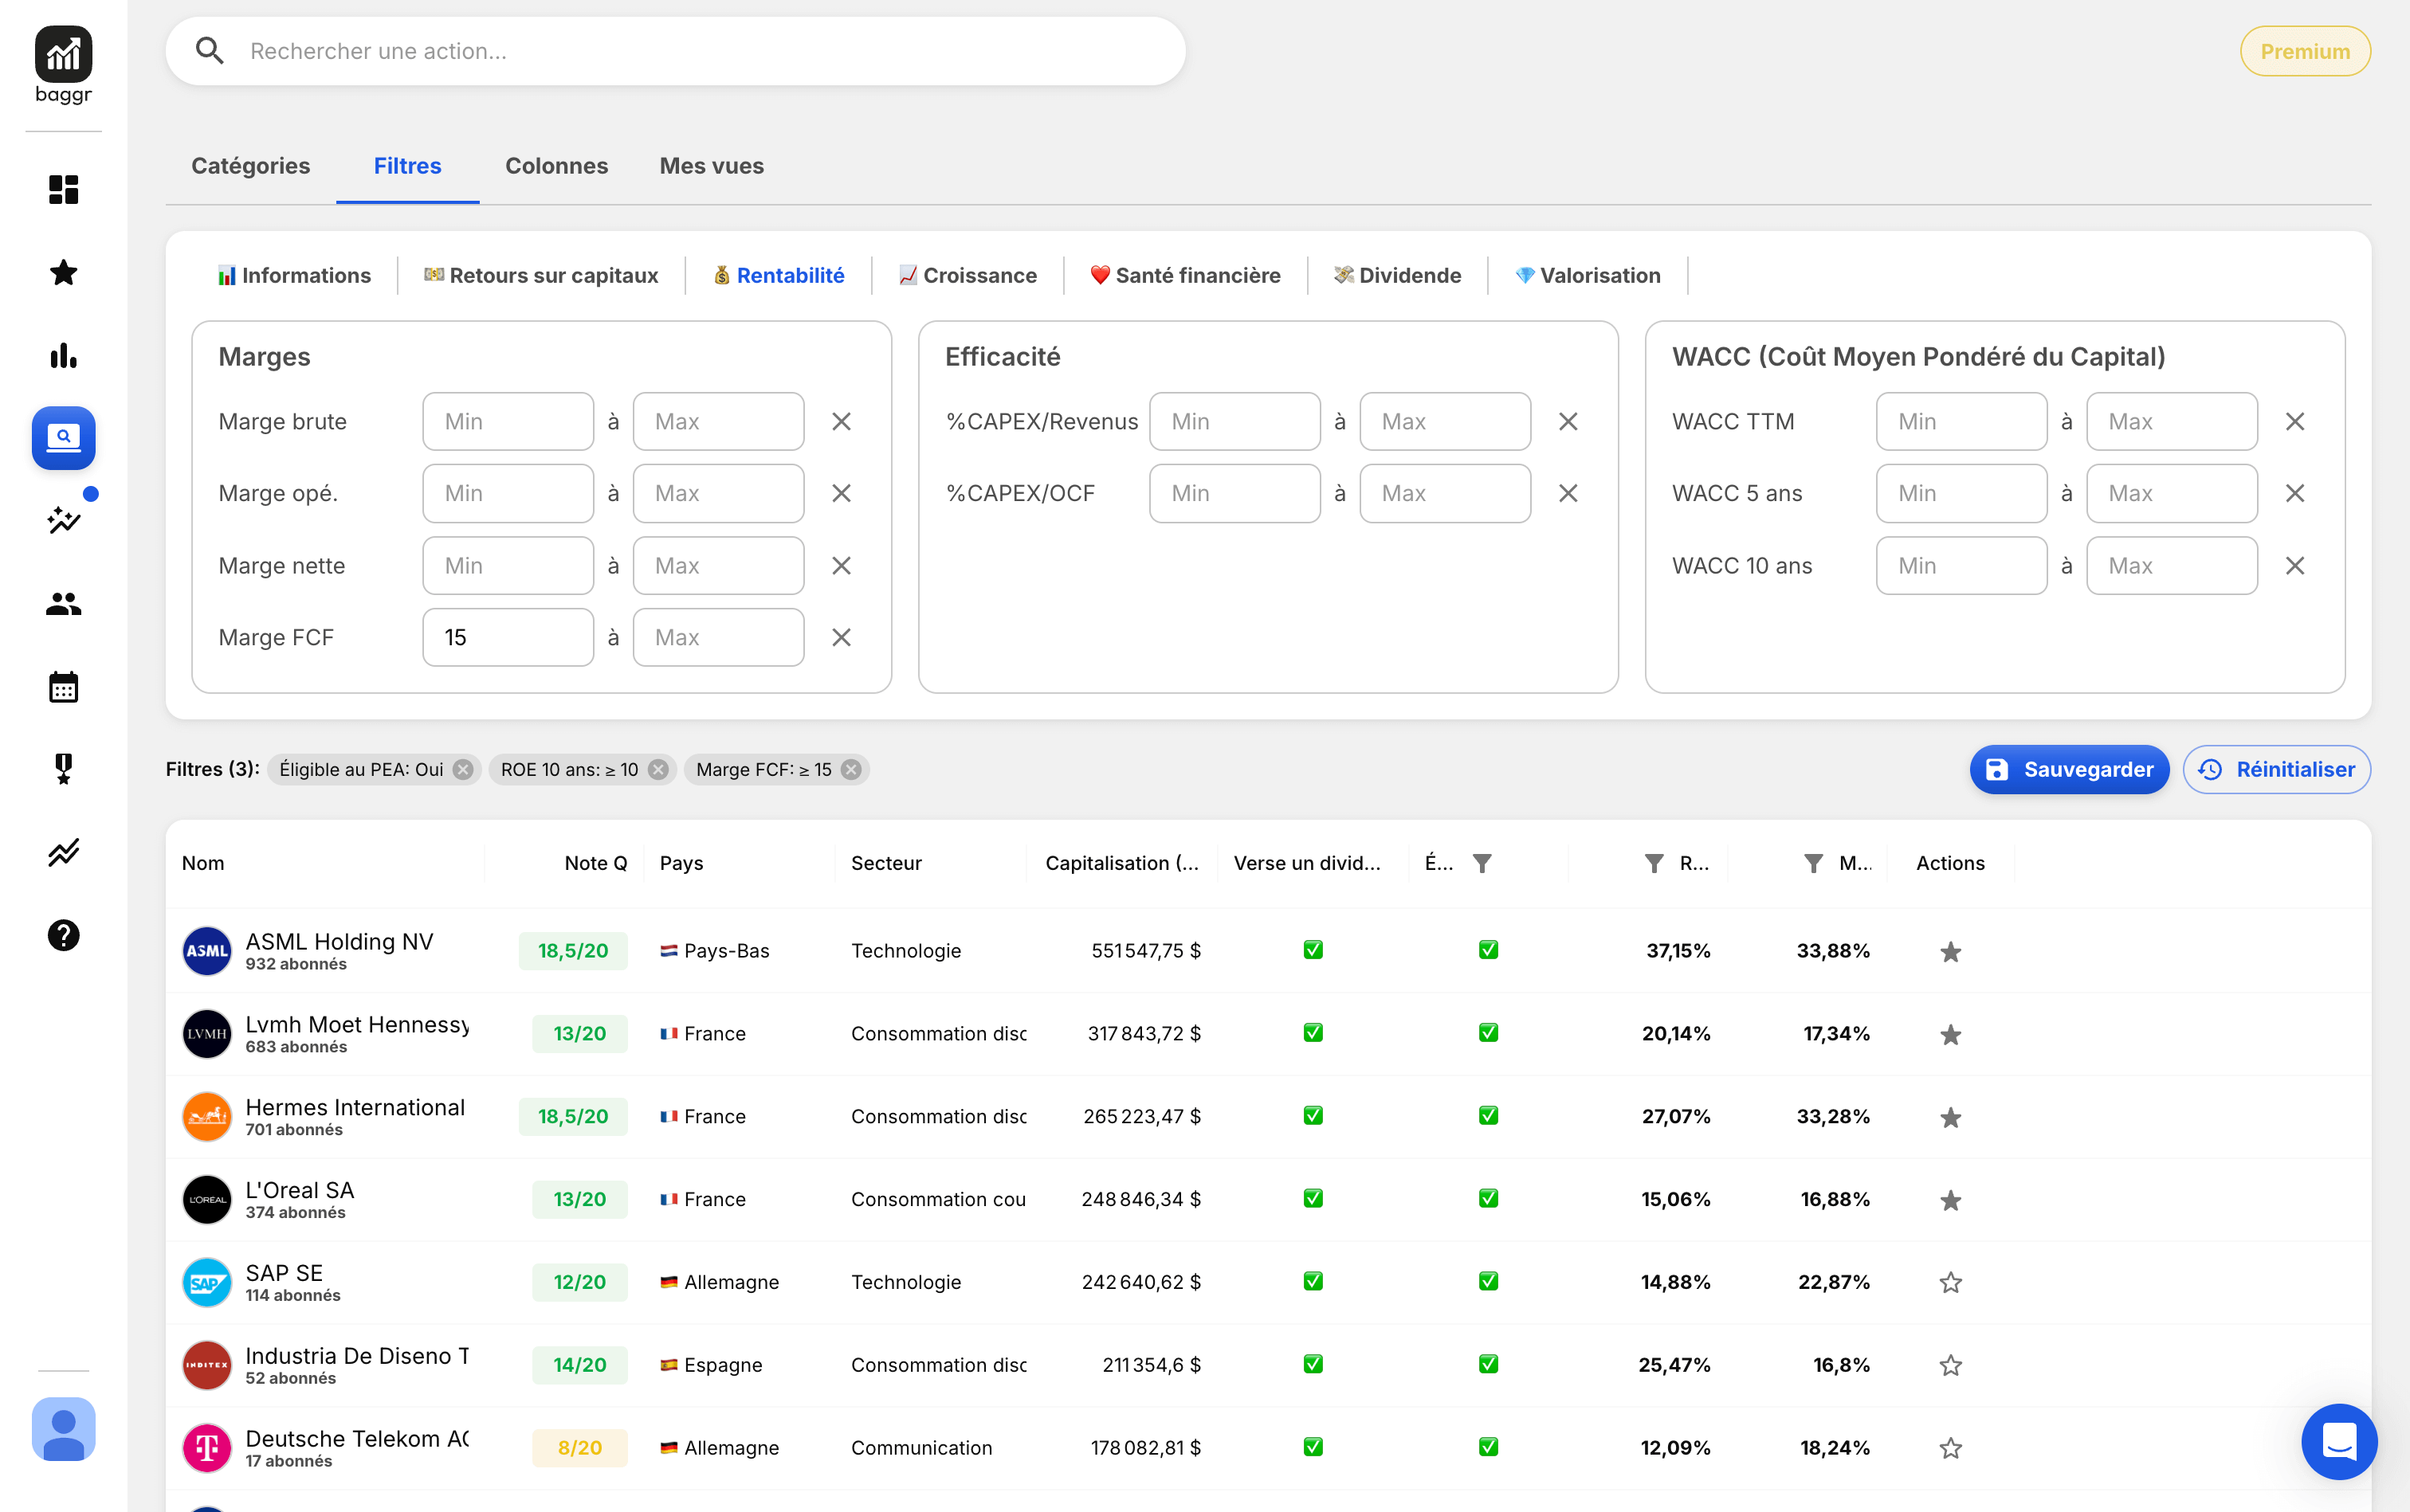Open the chat support bubble
This screenshot has width=2410, height=1512.
coord(2338,1441)
